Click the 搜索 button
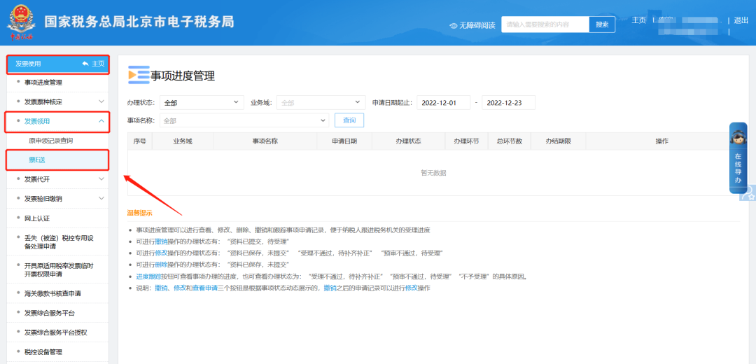 pos(602,24)
